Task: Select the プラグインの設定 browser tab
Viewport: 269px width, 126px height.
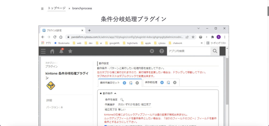Action: point(63,30)
